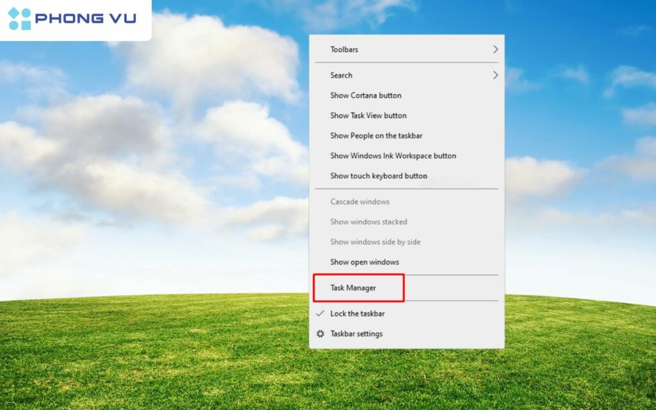Screen dimensions: 656x410
Task: Enable Show touch keyboard button
Action: (x=379, y=176)
